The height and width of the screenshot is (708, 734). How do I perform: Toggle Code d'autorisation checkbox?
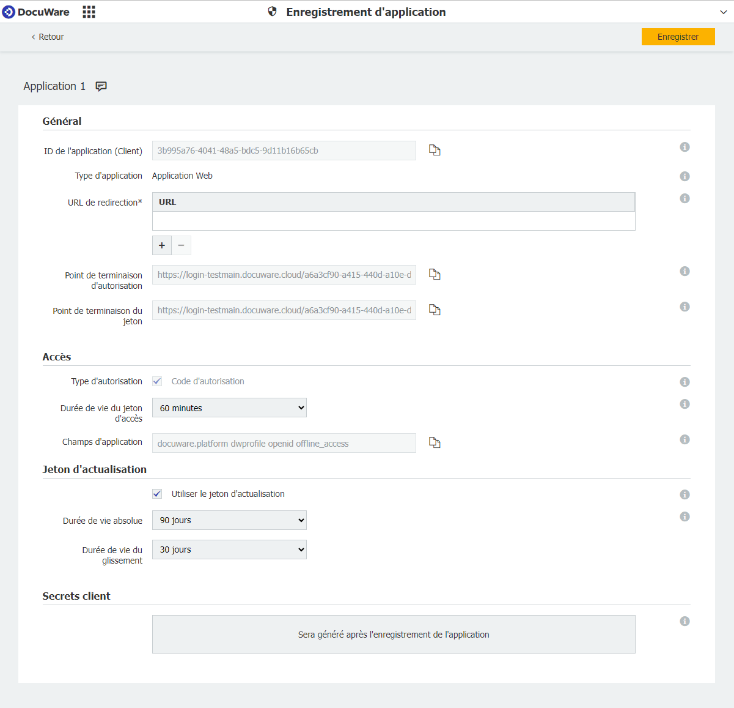click(157, 381)
